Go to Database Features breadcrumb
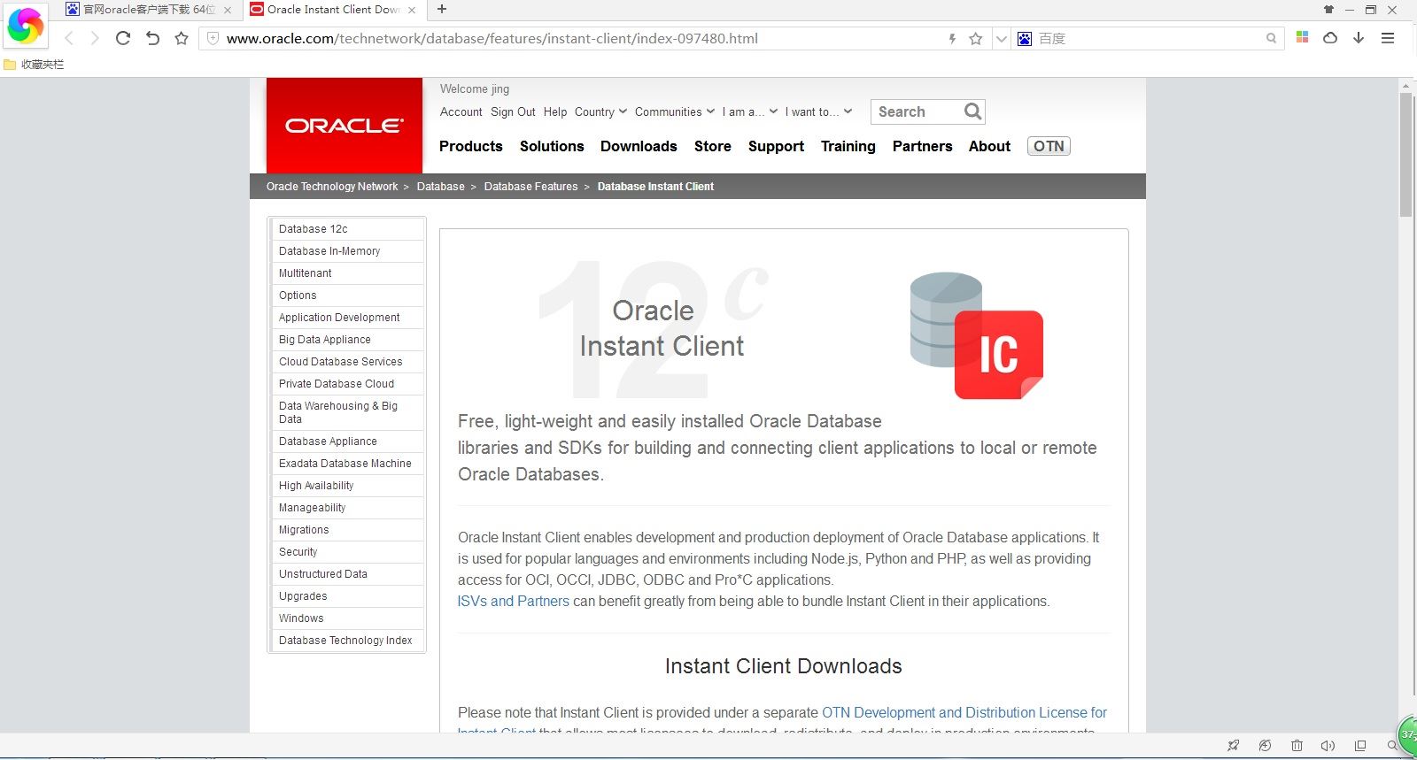This screenshot has height=760, width=1417. [530, 187]
